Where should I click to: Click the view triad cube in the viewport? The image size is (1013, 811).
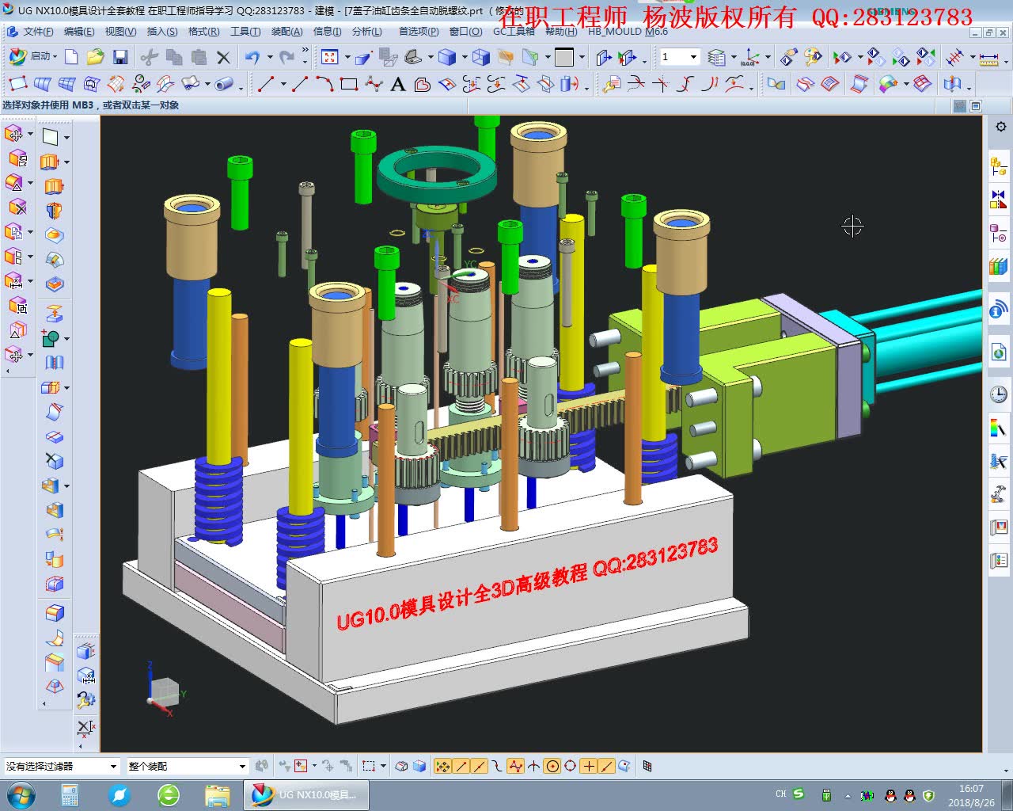pos(164,691)
